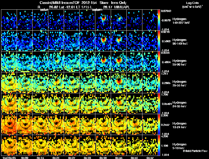Select the 55-90 keV panel at 05:45
The width and height of the screenshot is (209, 159).
pos(119,62)
